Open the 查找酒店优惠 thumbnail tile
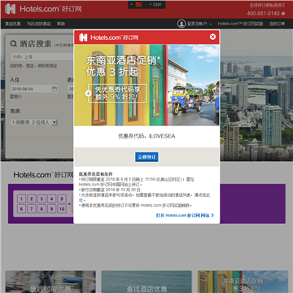The width and height of the screenshot is (293, 293). 146,282
